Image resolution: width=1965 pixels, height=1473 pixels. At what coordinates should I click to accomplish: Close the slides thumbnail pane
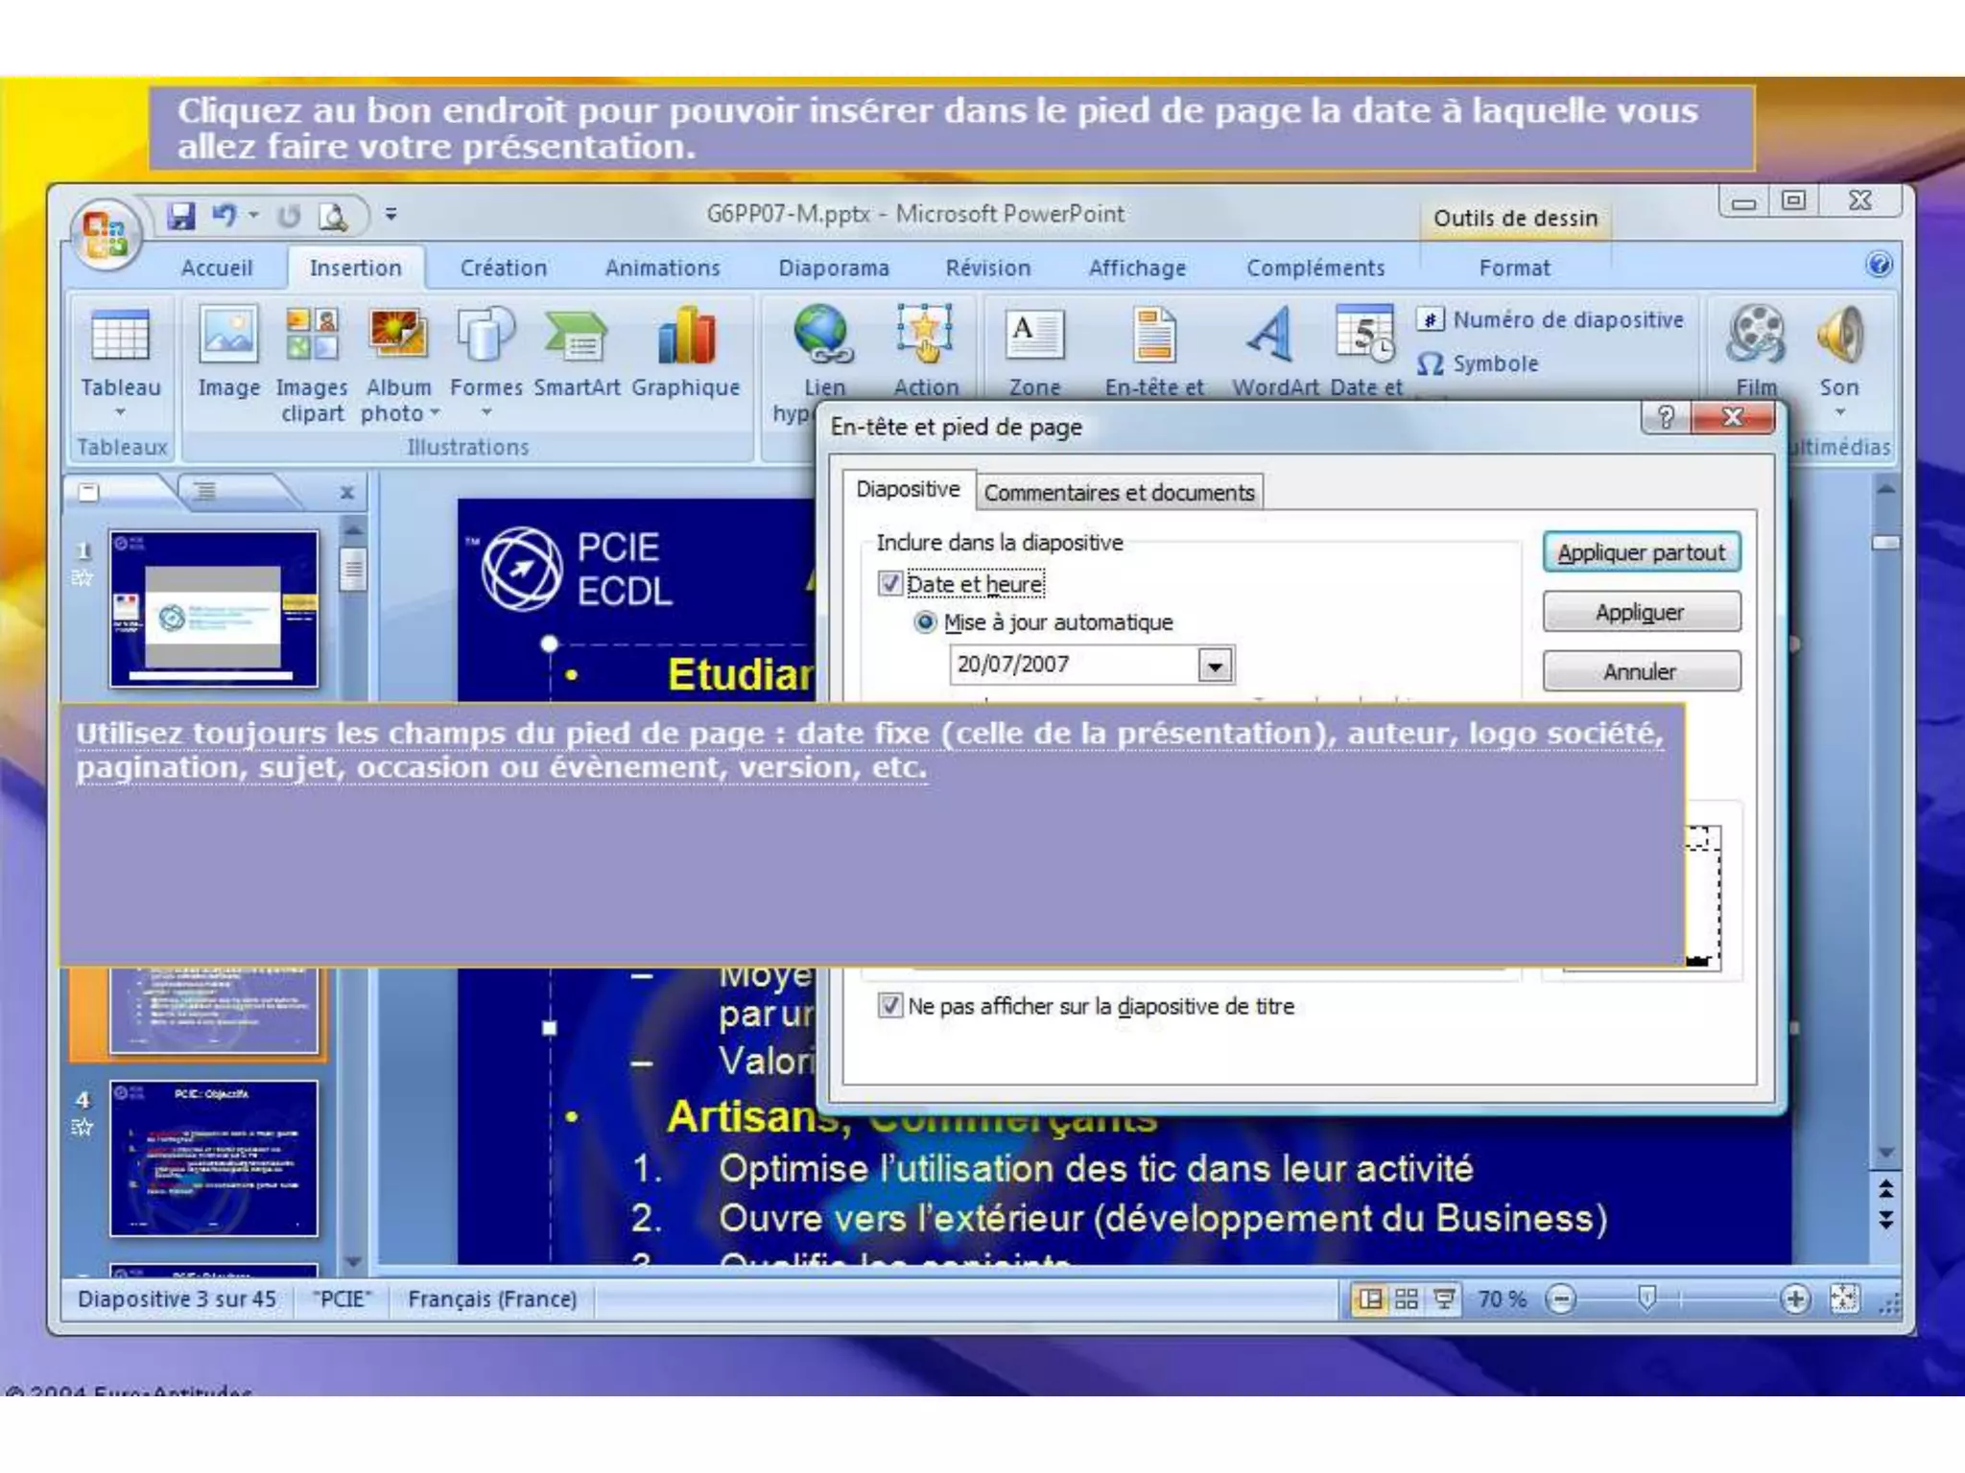click(x=347, y=493)
